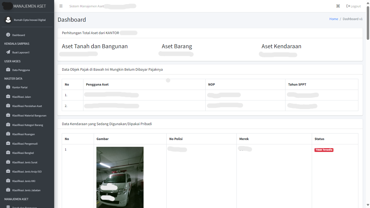Select Klasifikasi Pengemudi menu entry
Viewport: 370px width, 208px height.
coord(25,144)
